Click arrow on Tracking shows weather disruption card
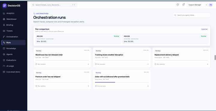Image resolution: width=216 pixels, height=111 pixels. [x=148, y=64]
